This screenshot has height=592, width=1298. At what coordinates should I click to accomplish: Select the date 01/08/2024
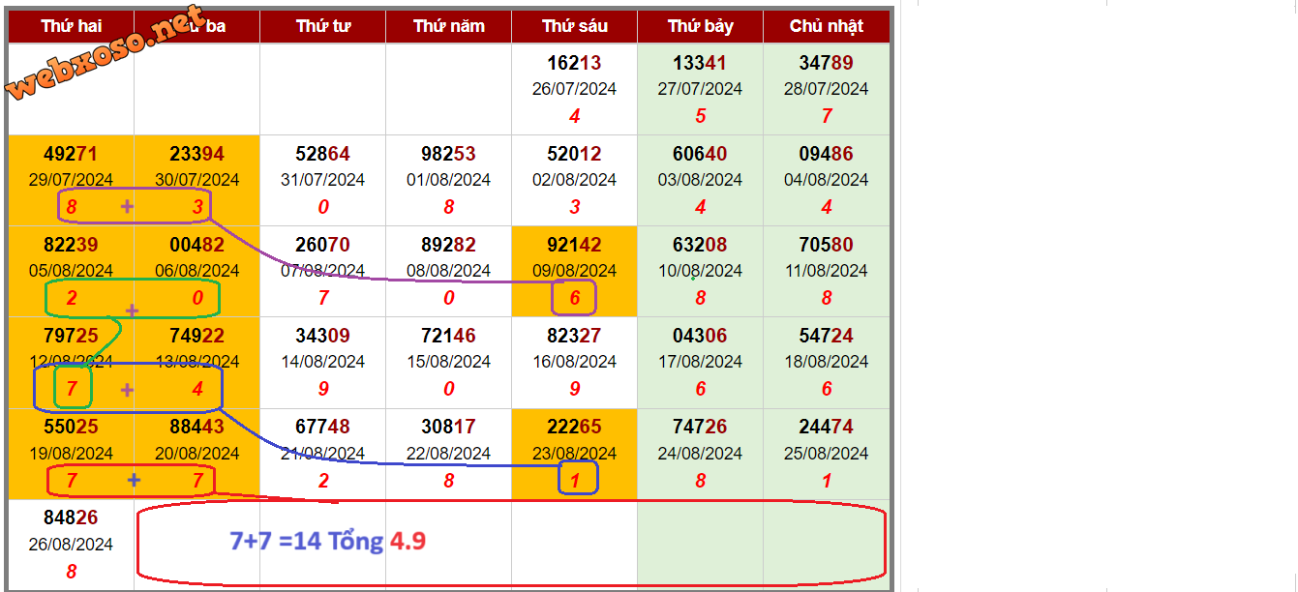[x=448, y=179]
